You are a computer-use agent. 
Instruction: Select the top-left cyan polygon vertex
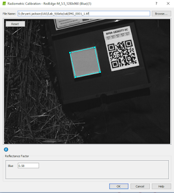(x=70, y=53)
